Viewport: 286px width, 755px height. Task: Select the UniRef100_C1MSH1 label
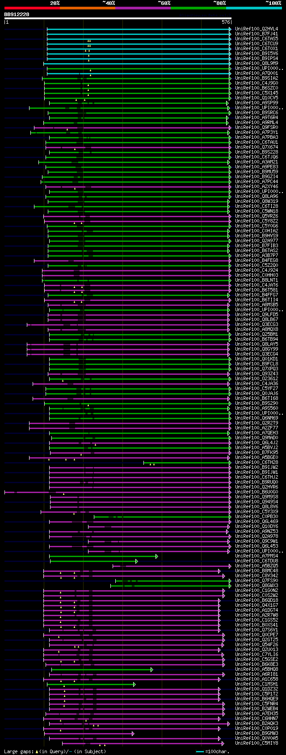click(x=257, y=684)
